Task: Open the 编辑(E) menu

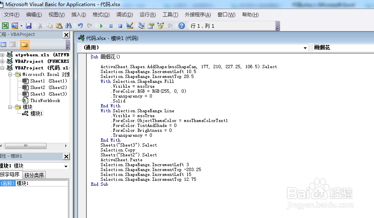Action: tap(34, 15)
